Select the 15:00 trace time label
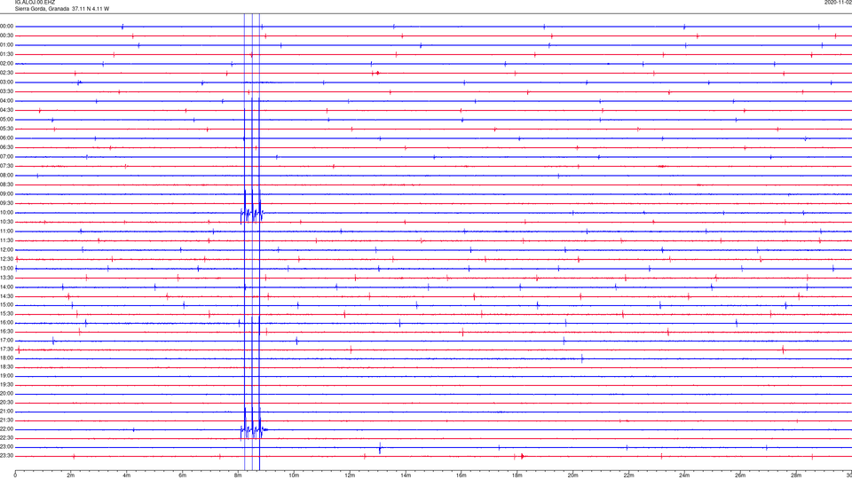Image resolution: width=852 pixels, height=479 pixels. click(7, 305)
